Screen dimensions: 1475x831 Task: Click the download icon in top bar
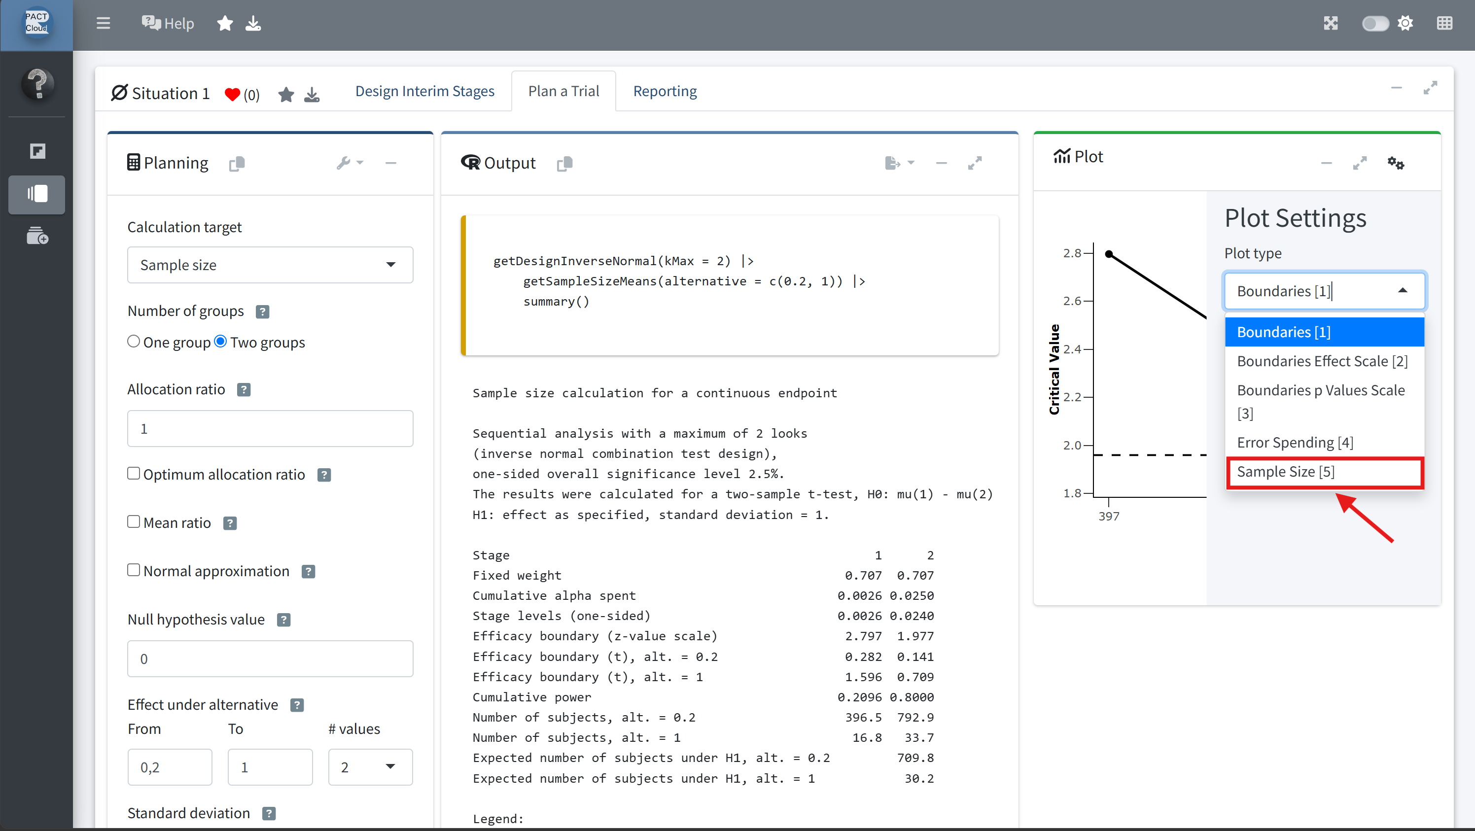pyautogui.click(x=253, y=24)
